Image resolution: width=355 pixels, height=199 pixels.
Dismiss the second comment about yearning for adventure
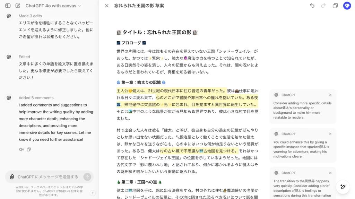coord(330,134)
